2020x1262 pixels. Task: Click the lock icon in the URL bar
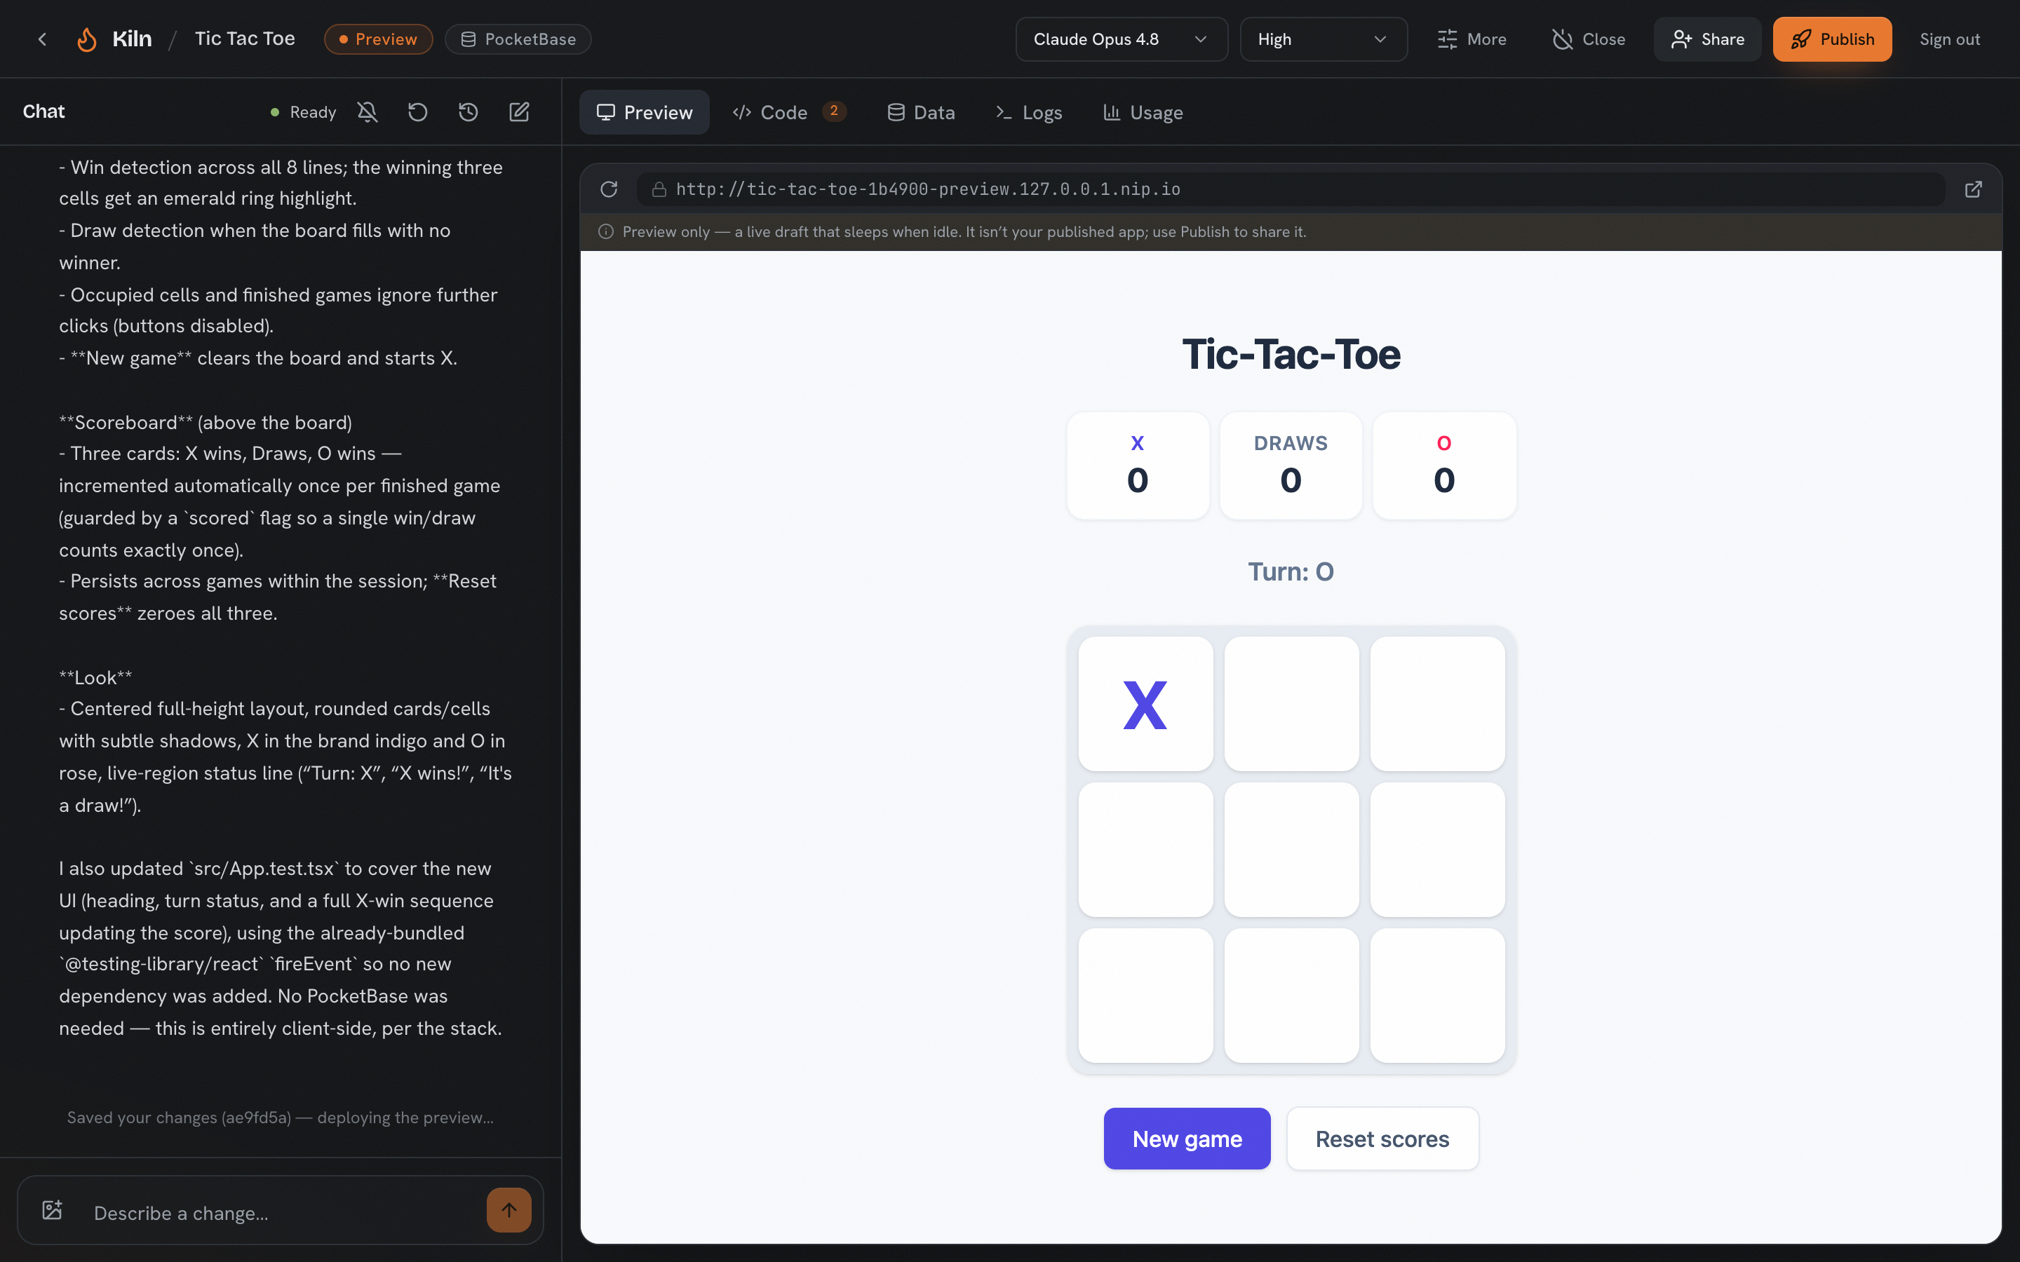pos(659,189)
